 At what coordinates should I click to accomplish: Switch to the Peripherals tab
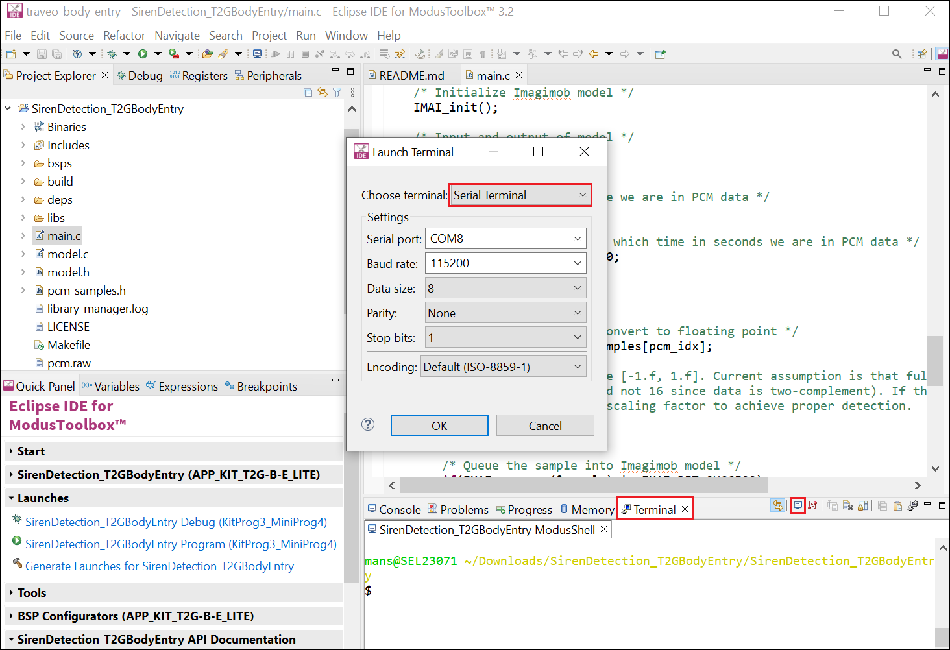pos(268,75)
